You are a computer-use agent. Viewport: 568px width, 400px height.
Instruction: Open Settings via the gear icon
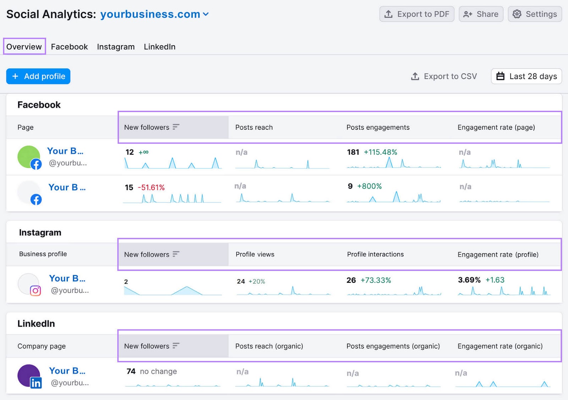[517, 14]
